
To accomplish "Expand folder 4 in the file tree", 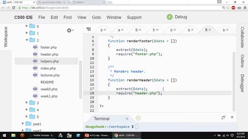I will tap(27, 109).
